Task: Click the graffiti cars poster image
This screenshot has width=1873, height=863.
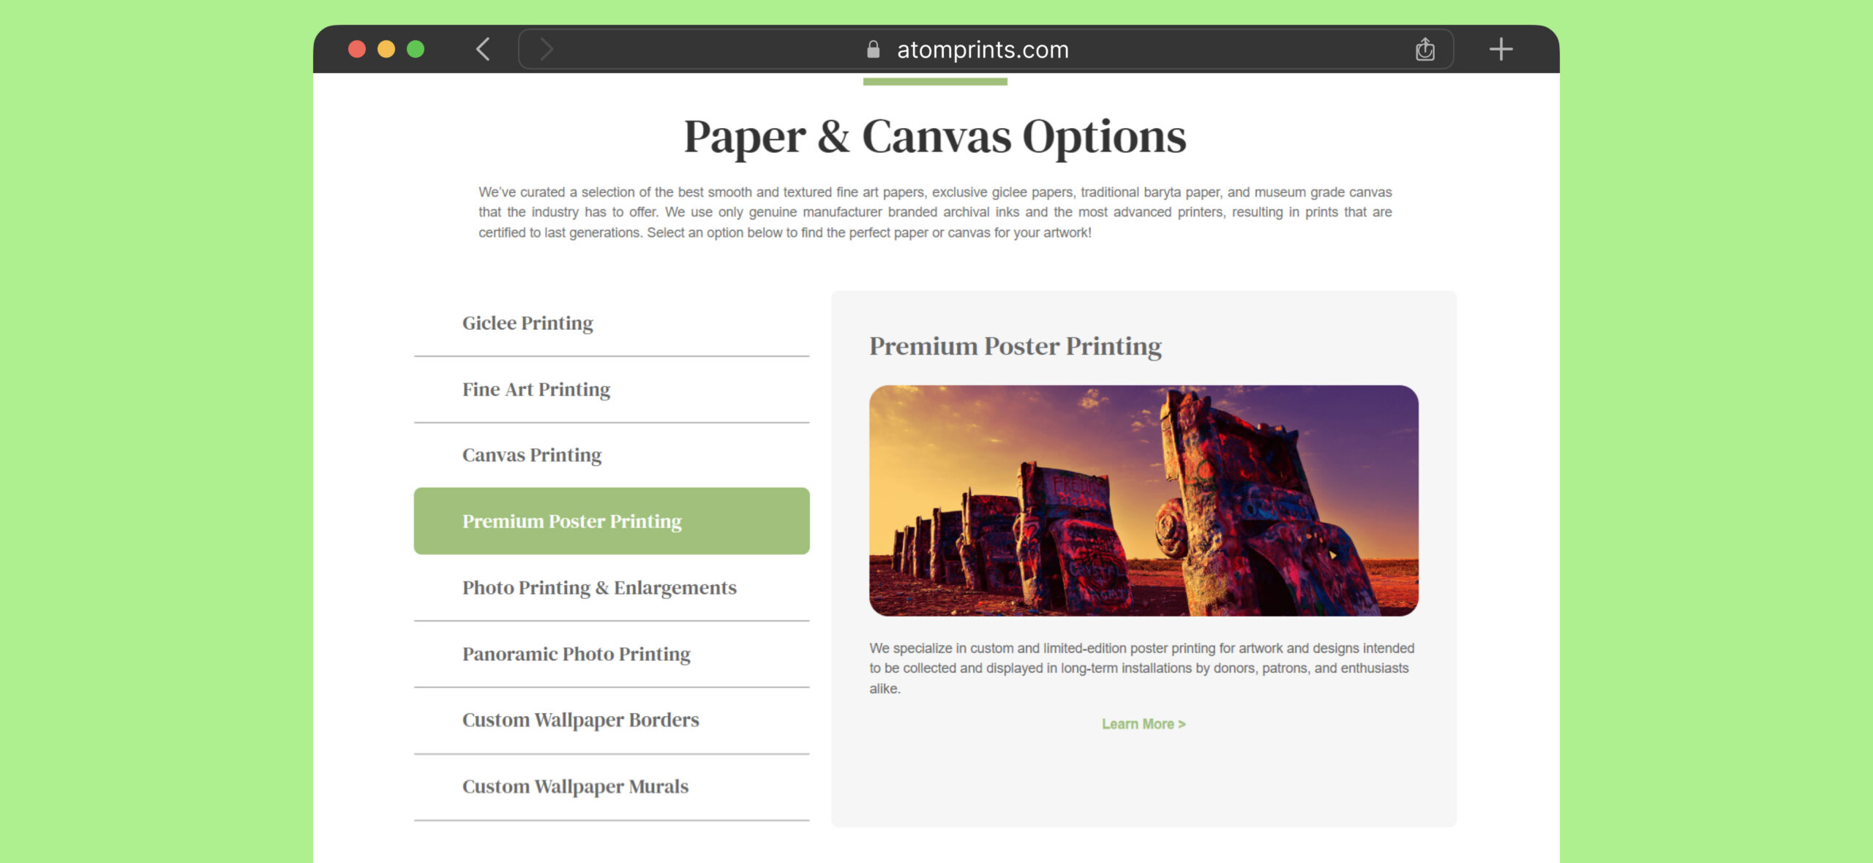Action: pyautogui.click(x=1144, y=501)
